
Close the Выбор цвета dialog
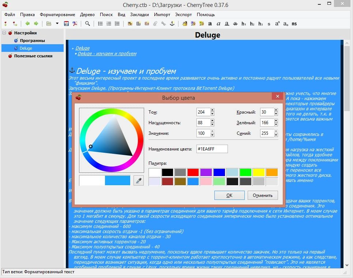pos(277,96)
